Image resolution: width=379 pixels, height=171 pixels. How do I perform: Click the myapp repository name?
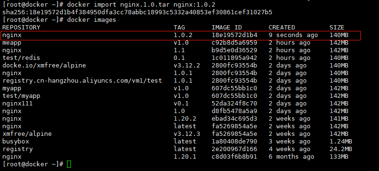12,88
